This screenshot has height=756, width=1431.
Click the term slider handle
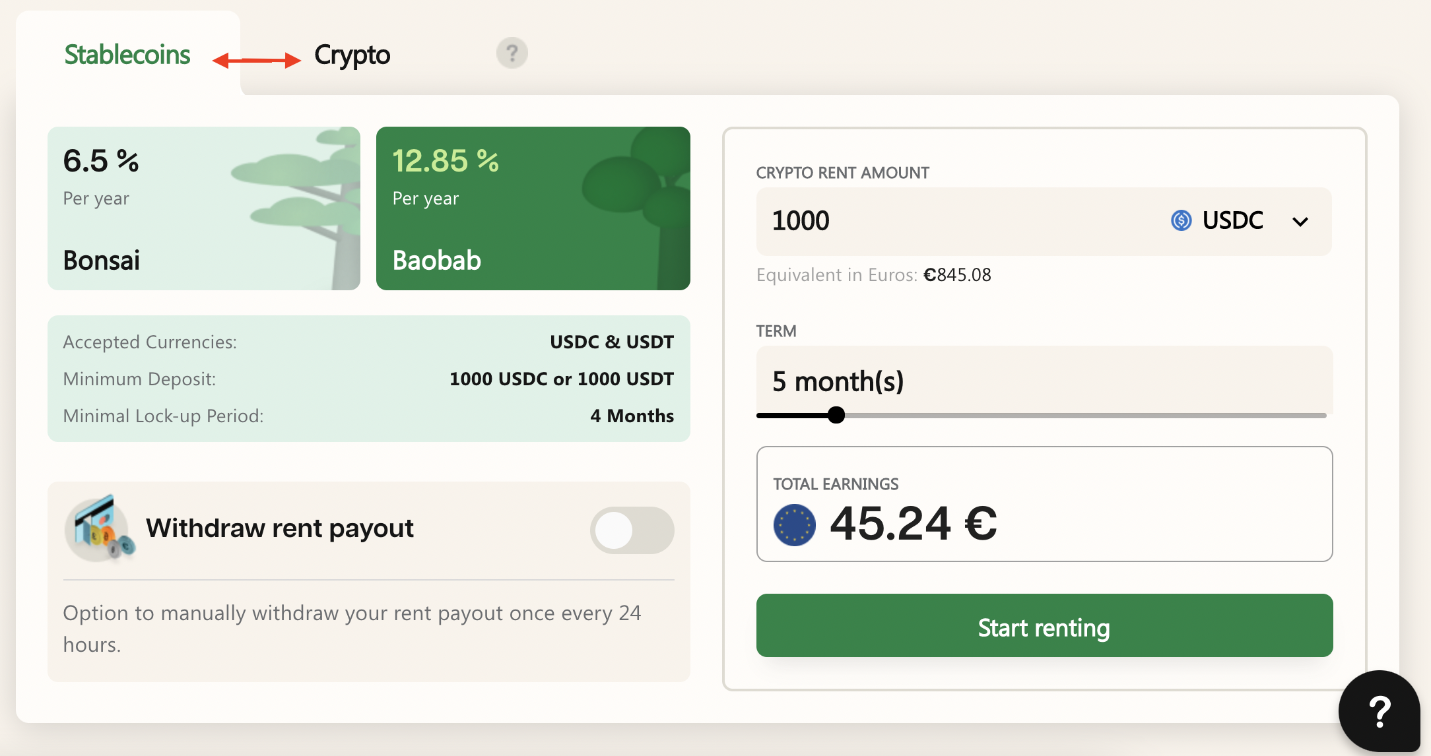[x=836, y=415]
